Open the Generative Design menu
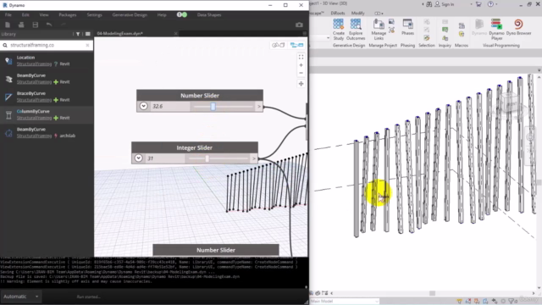542x305 pixels. [x=130, y=15]
